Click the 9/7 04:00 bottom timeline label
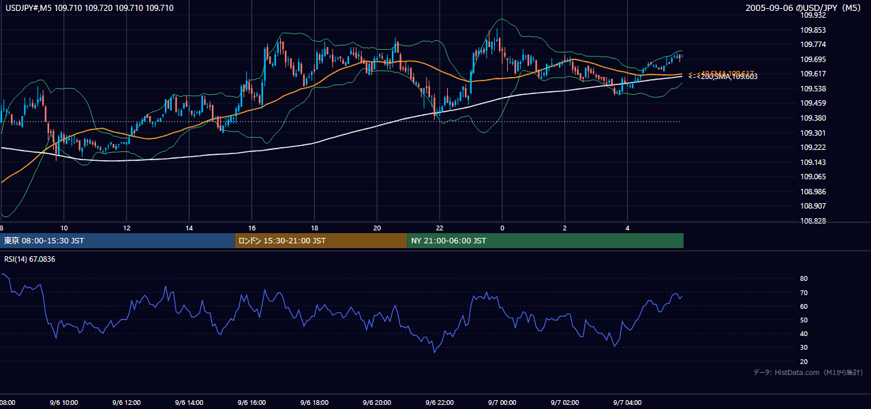Screen dimensions: 871x409 (x=628, y=403)
